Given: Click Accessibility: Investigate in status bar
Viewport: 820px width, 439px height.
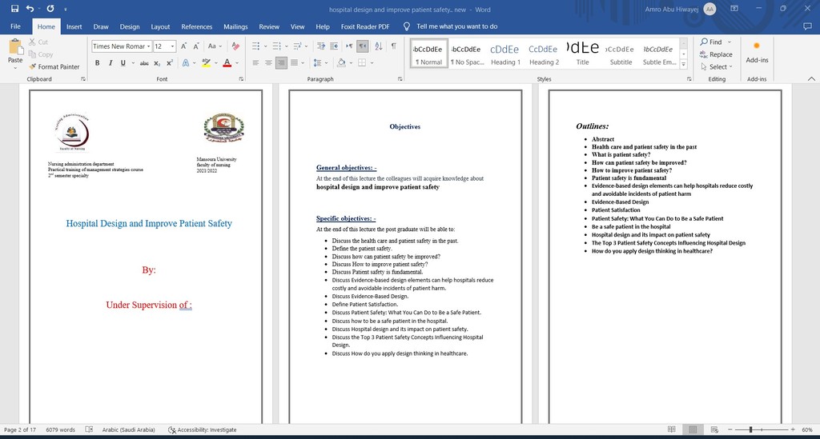Looking at the screenshot, I should [202, 429].
